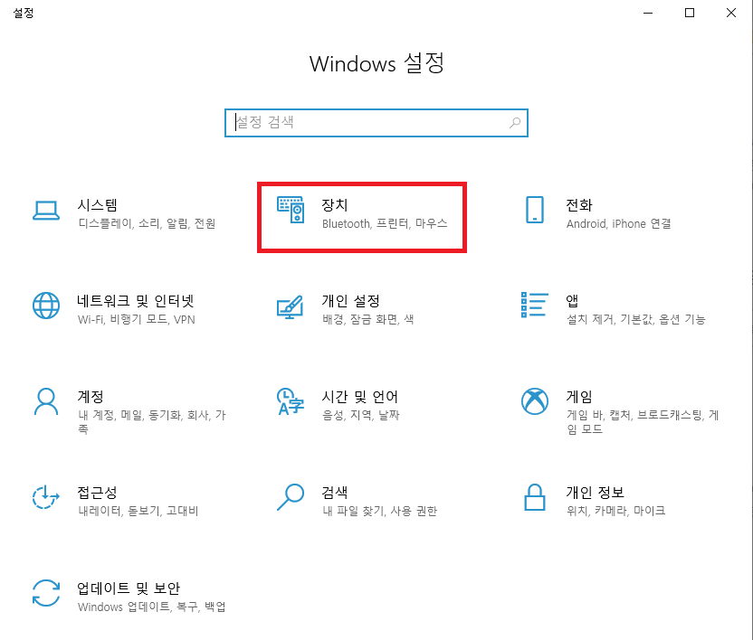Click the text '위치, 카메라, 마이크'

[x=615, y=511]
